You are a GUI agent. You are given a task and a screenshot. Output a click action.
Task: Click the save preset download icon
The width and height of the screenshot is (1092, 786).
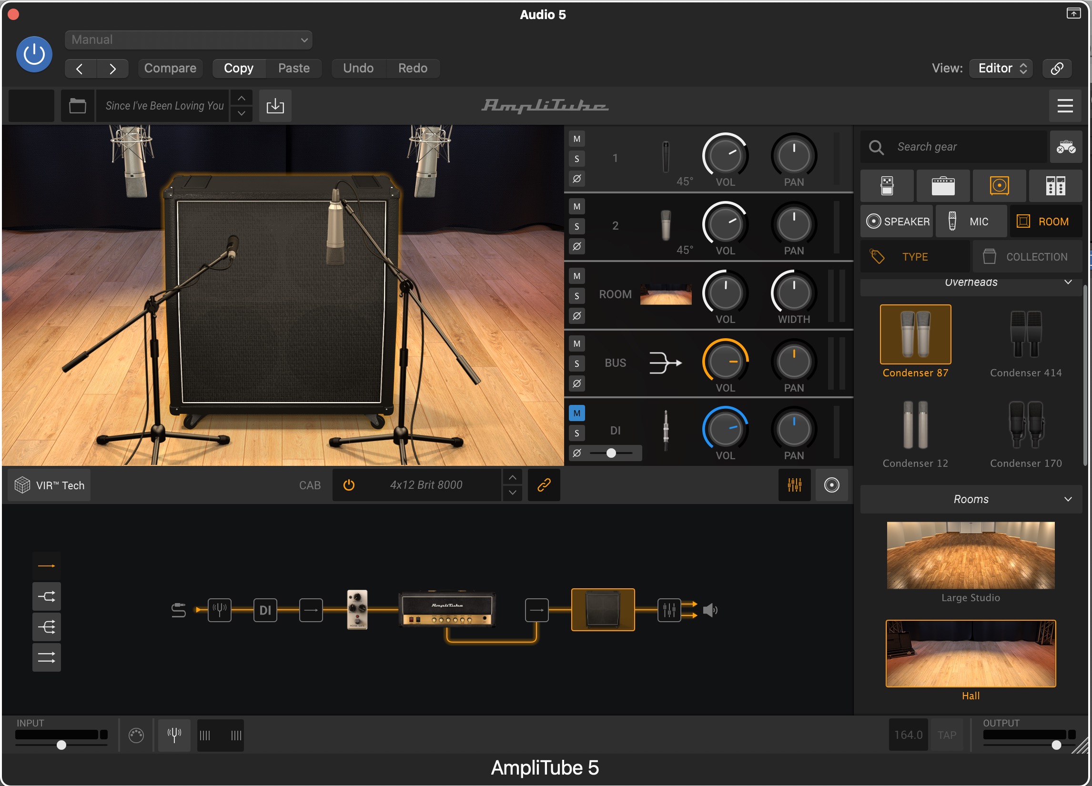pyautogui.click(x=275, y=105)
